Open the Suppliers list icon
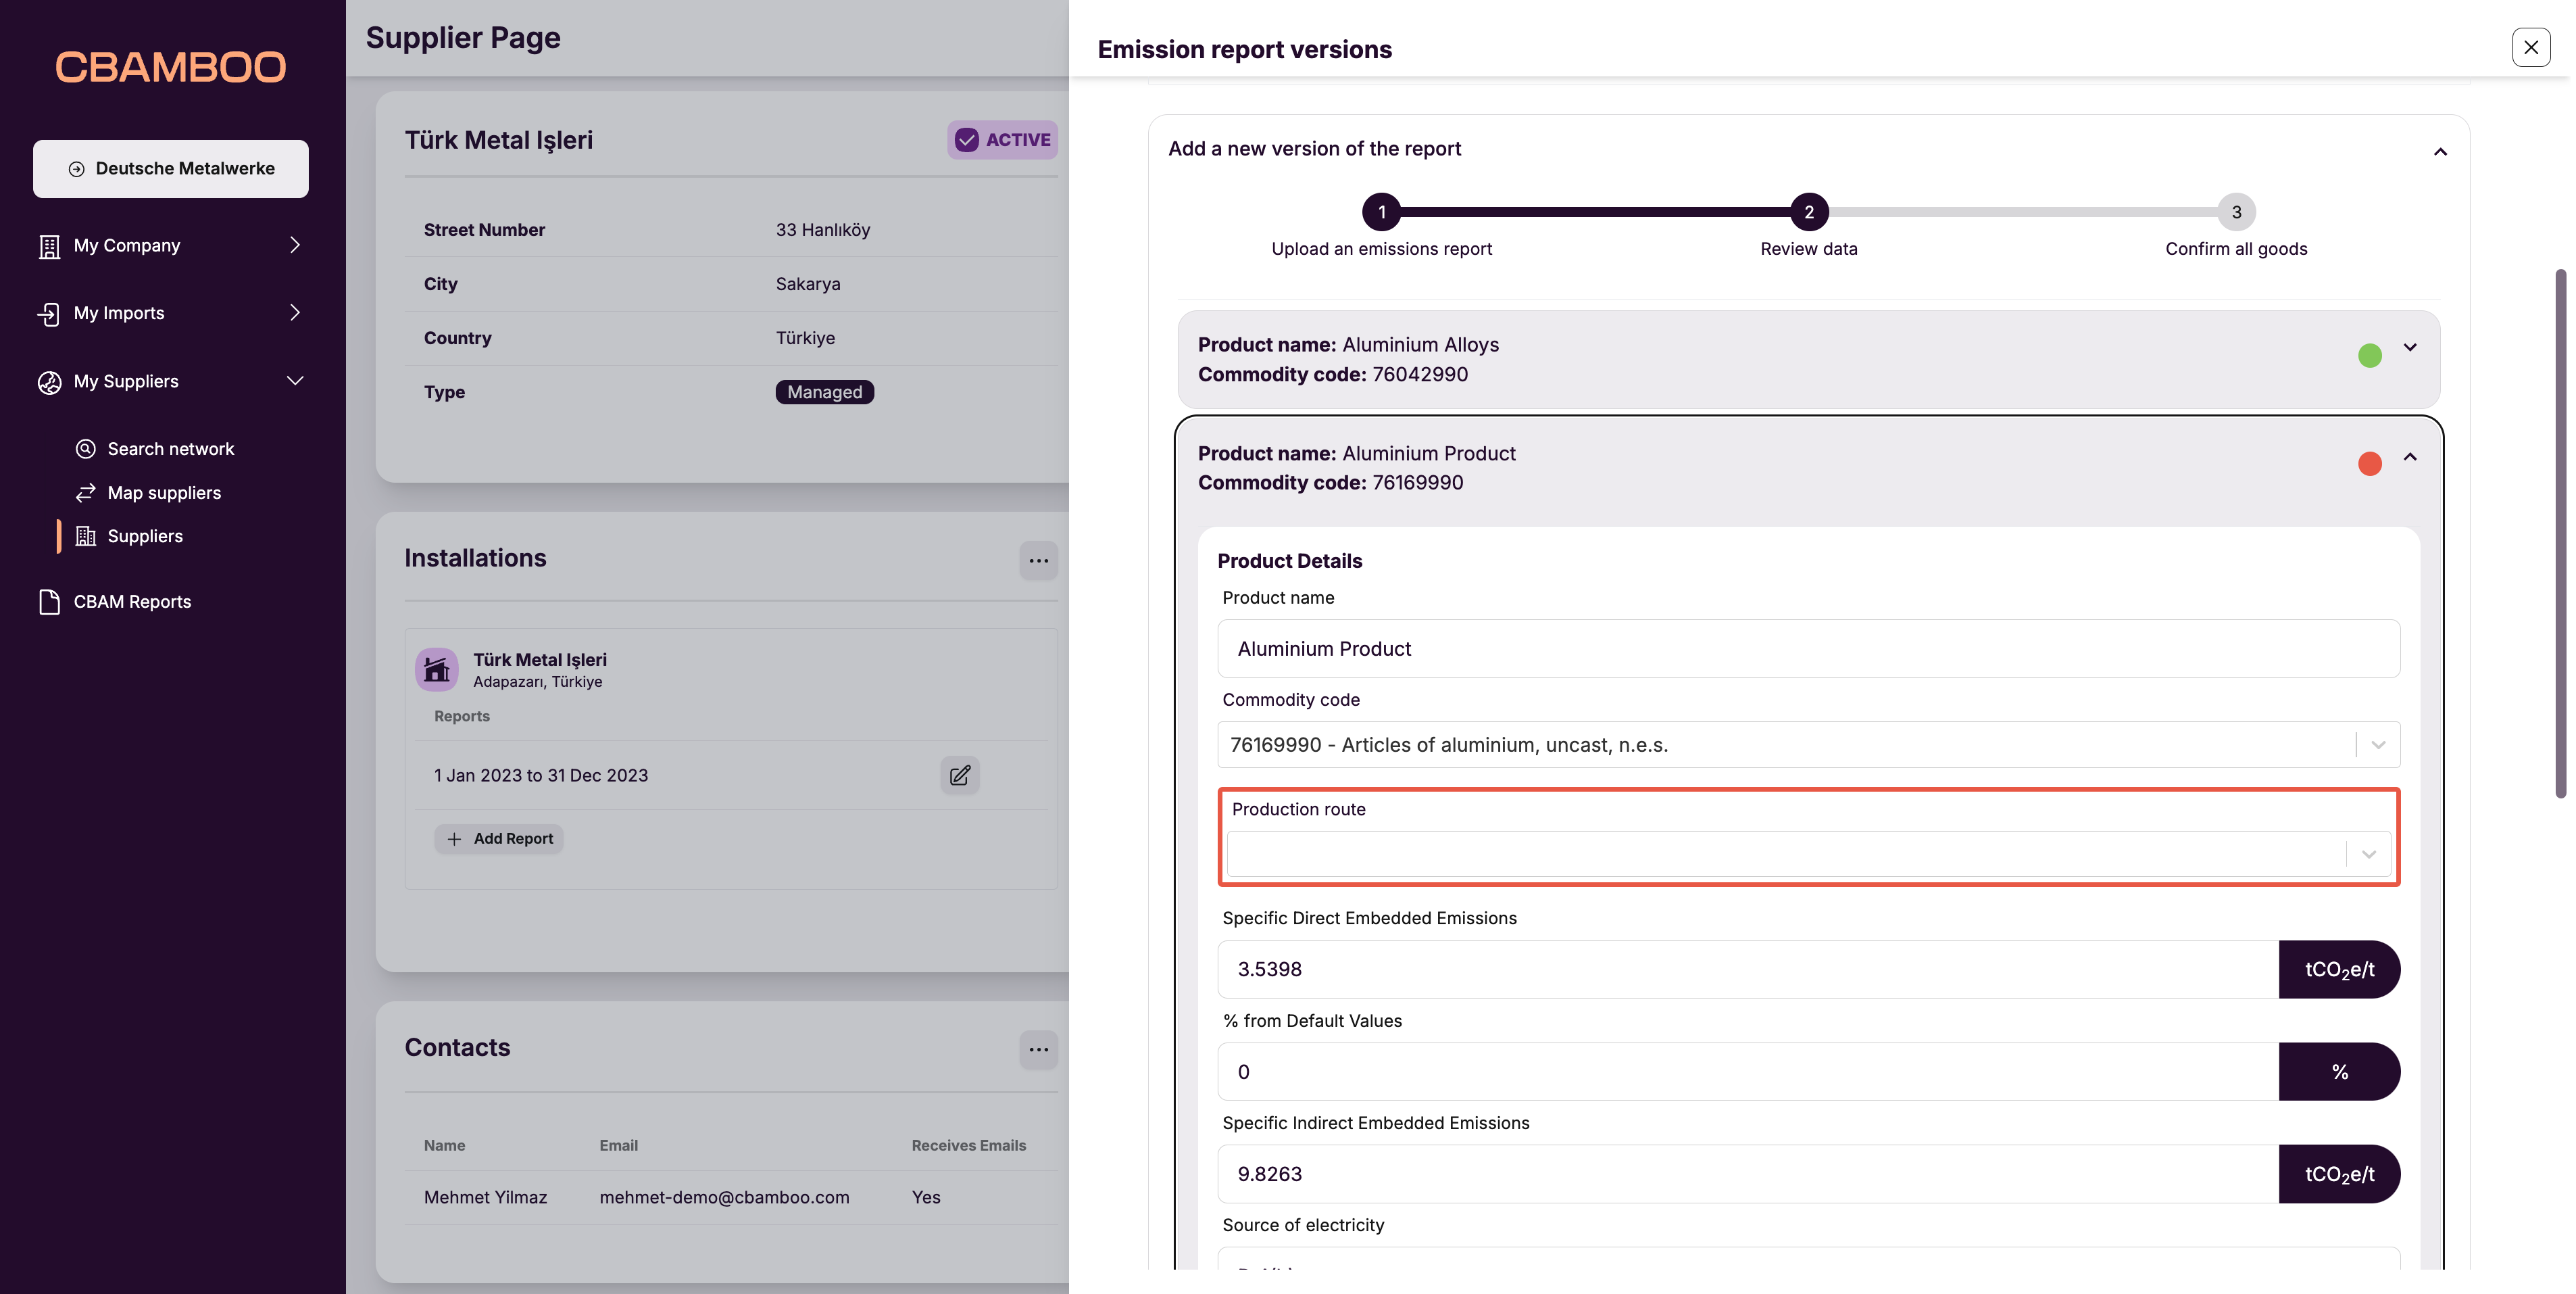 (x=86, y=535)
